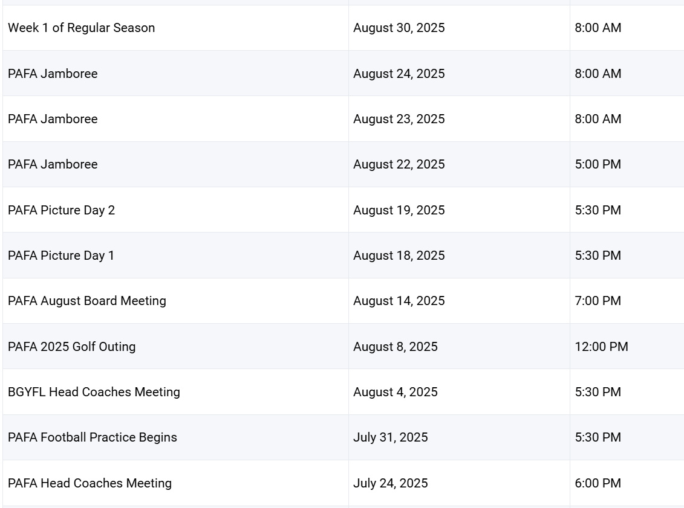Screen dimensions: 684x508
Task: Click the Week 1 of Regular Season event
Action: [x=81, y=28]
